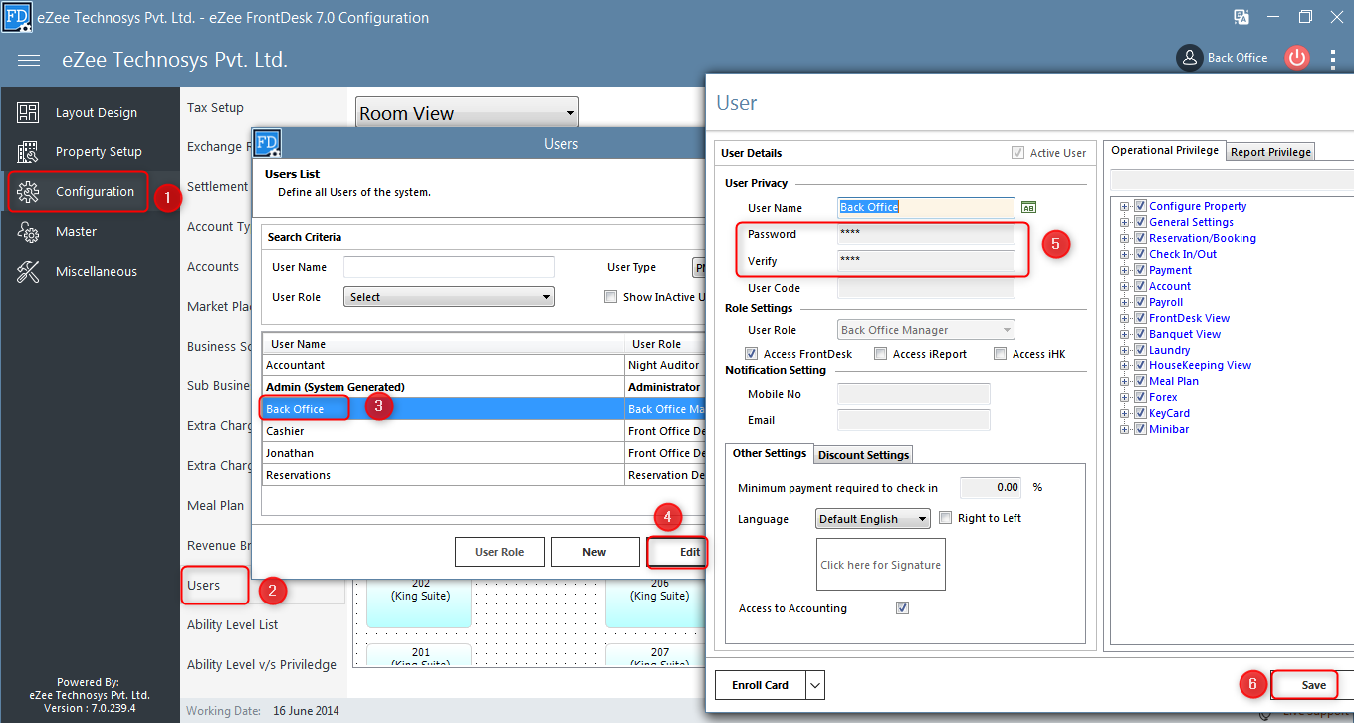This screenshot has width=1354, height=723.
Task: Click the Edit button in Users window
Action: click(677, 552)
